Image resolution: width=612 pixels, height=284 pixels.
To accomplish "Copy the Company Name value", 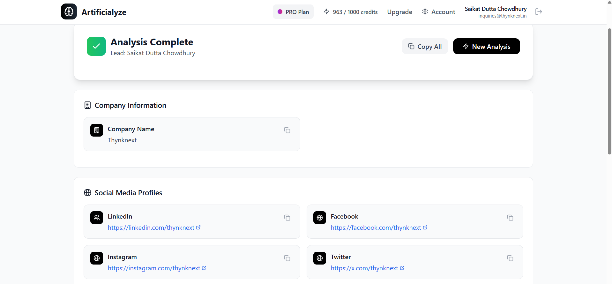I will click(287, 130).
